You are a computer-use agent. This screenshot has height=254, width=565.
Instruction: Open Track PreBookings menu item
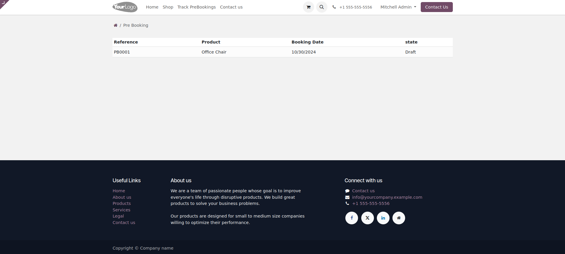pos(196,7)
